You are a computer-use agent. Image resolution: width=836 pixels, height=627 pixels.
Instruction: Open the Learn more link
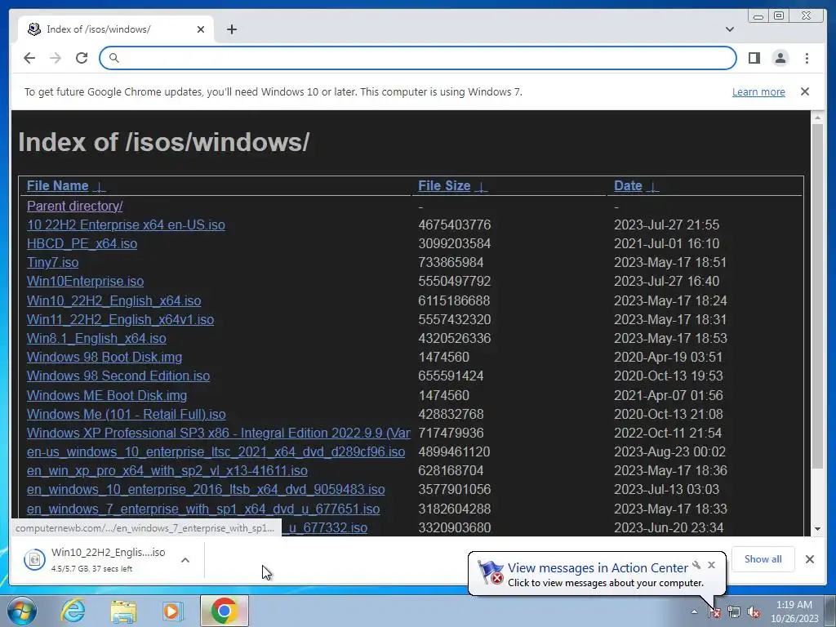[758, 91]
